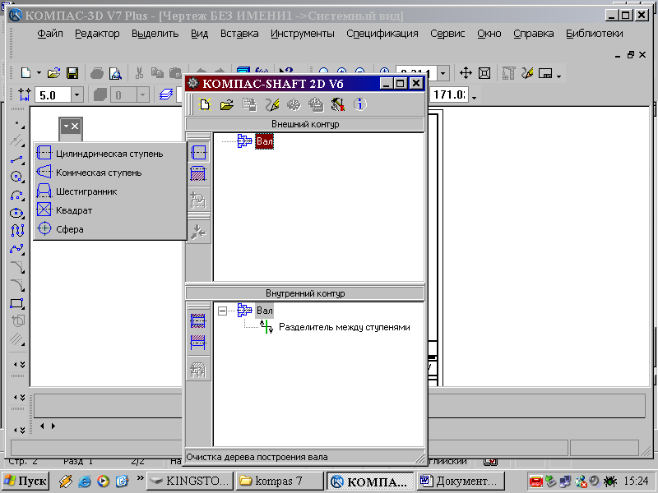
Task: Close the small floating toolbar panel
Action: pos(75,126)
